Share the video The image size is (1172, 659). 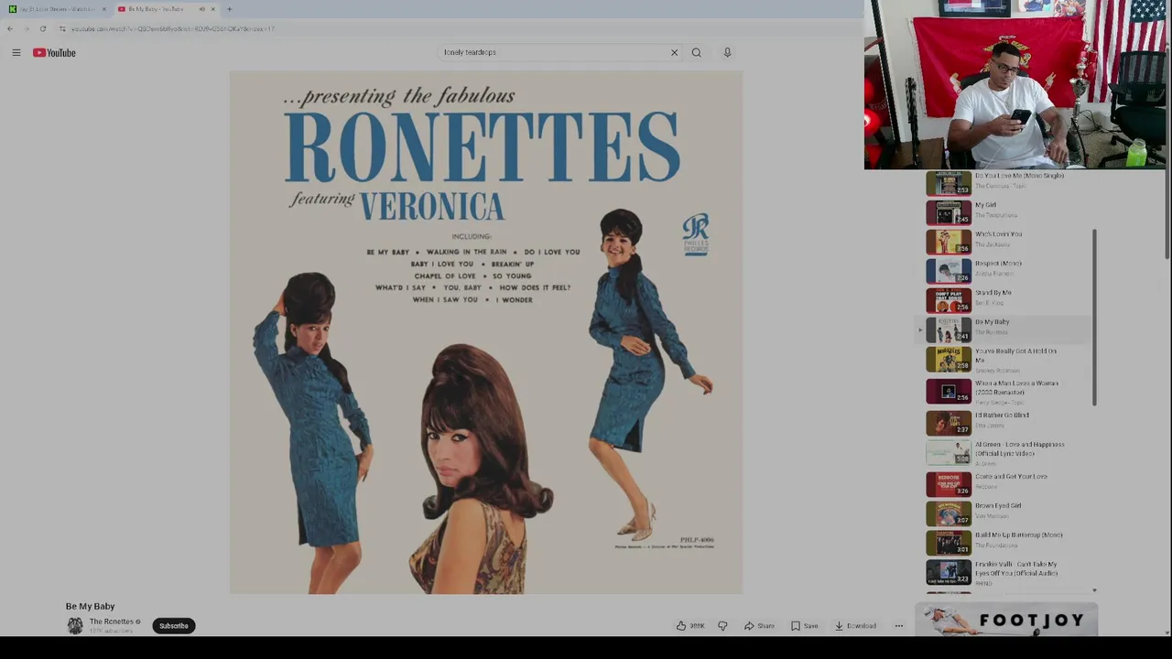click(x=759, y=626)
